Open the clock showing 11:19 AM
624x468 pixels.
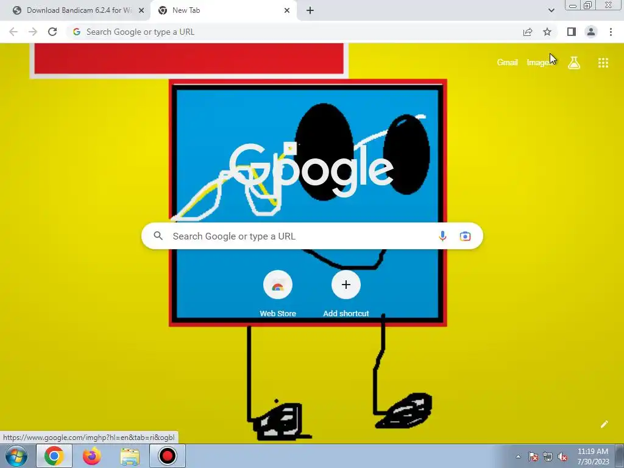(593, 456)
